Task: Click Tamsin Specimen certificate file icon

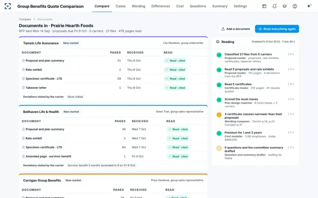Action: click(x=23, y=79)
